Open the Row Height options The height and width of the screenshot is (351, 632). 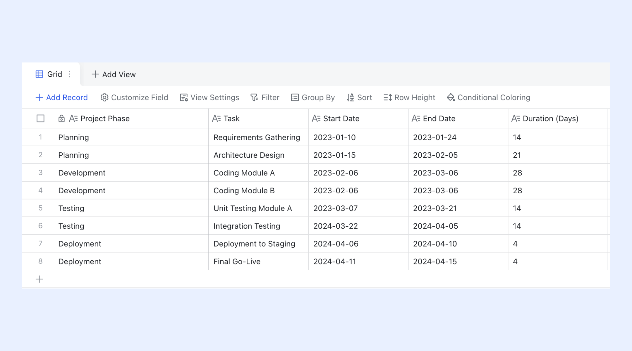click(409, 97)
